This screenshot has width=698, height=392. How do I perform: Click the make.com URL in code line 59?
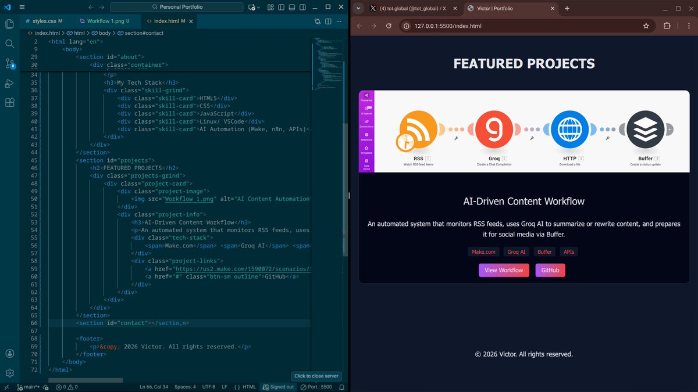point(243,269)
